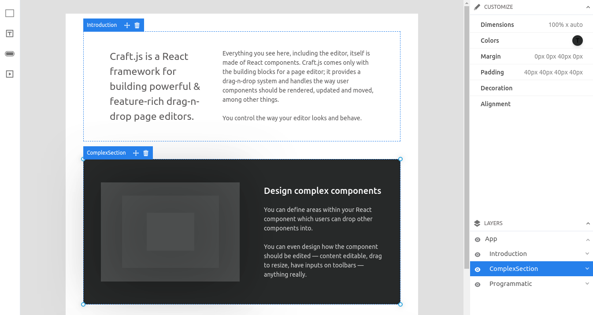Click the pencil icon beside CUSTOMIZE
Screen dimensions: 593x315
pos(477,7)
